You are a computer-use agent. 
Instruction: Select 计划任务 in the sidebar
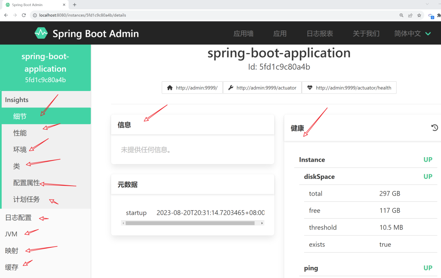click(46, 199)
